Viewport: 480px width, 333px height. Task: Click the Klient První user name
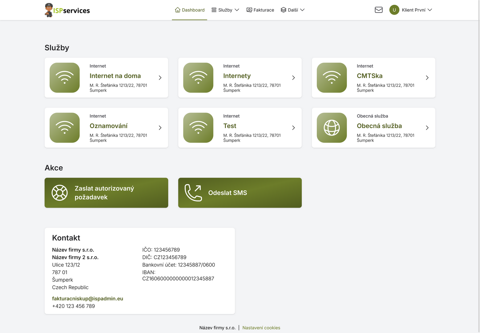413,10
